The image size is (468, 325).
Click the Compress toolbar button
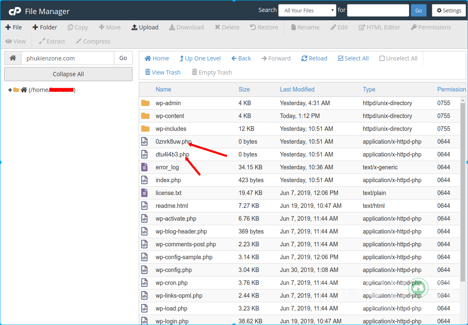[x=93, y=41]
